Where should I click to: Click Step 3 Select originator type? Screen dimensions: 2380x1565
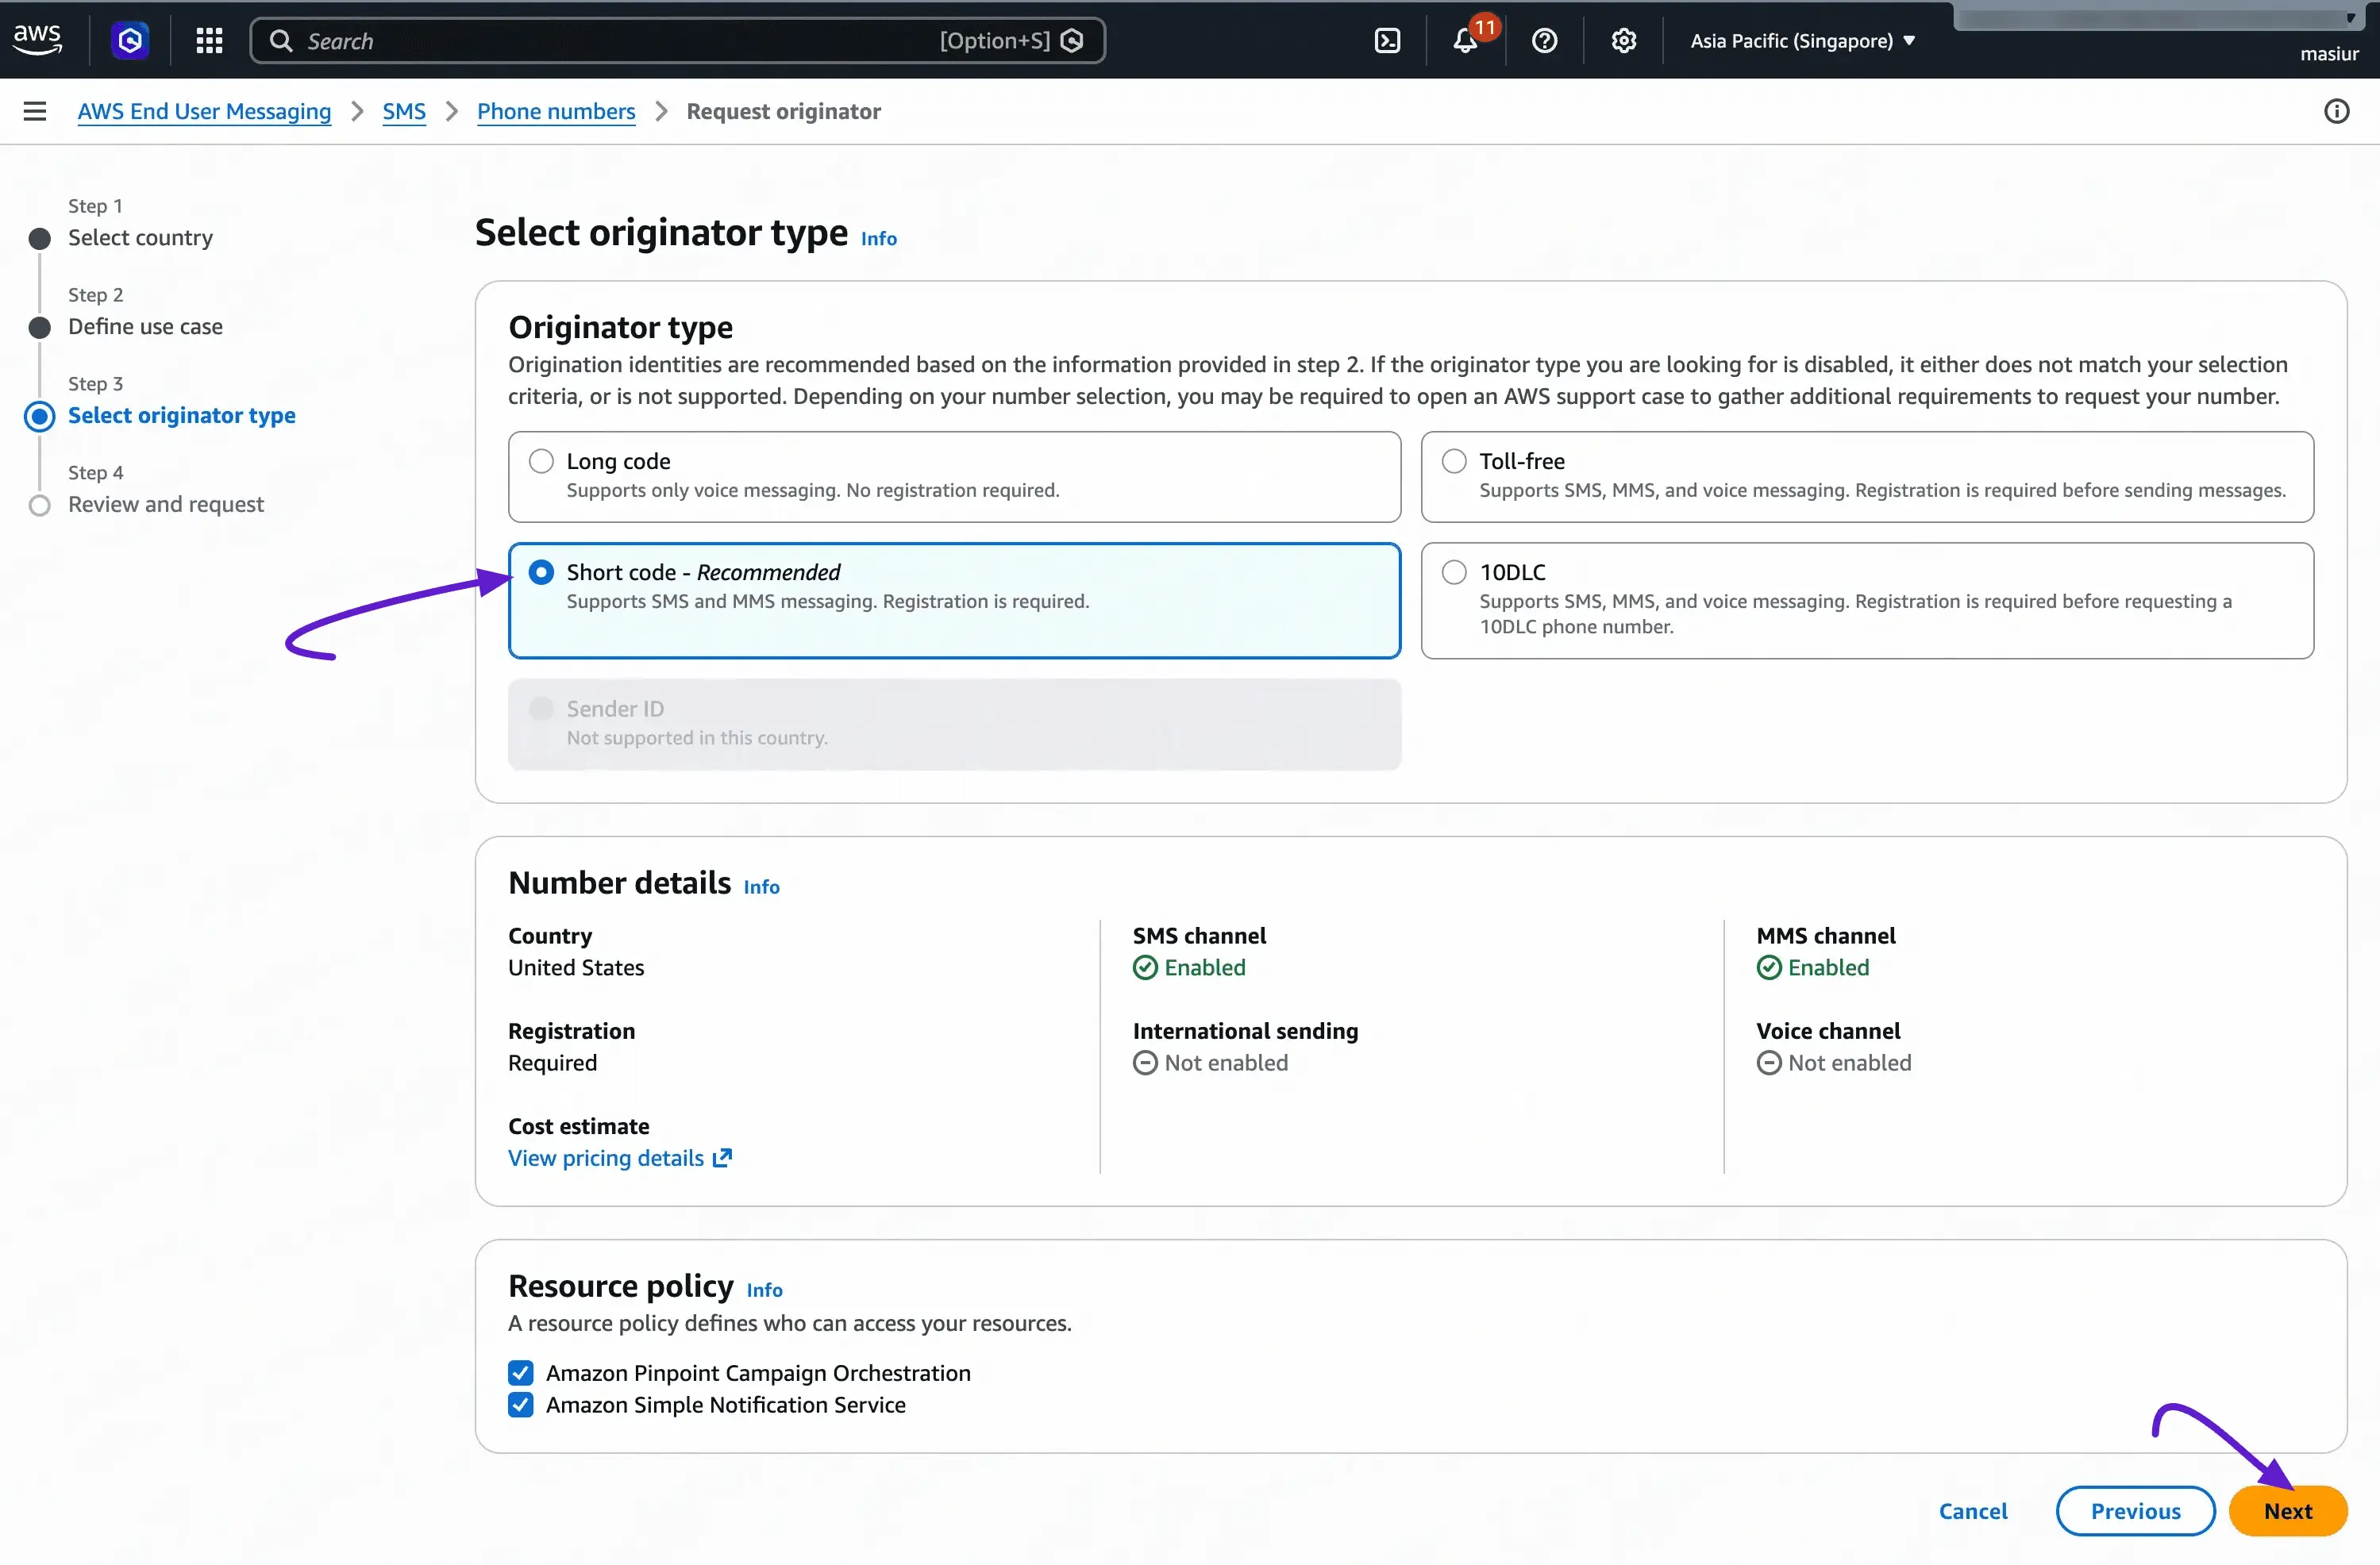(181, 415)
